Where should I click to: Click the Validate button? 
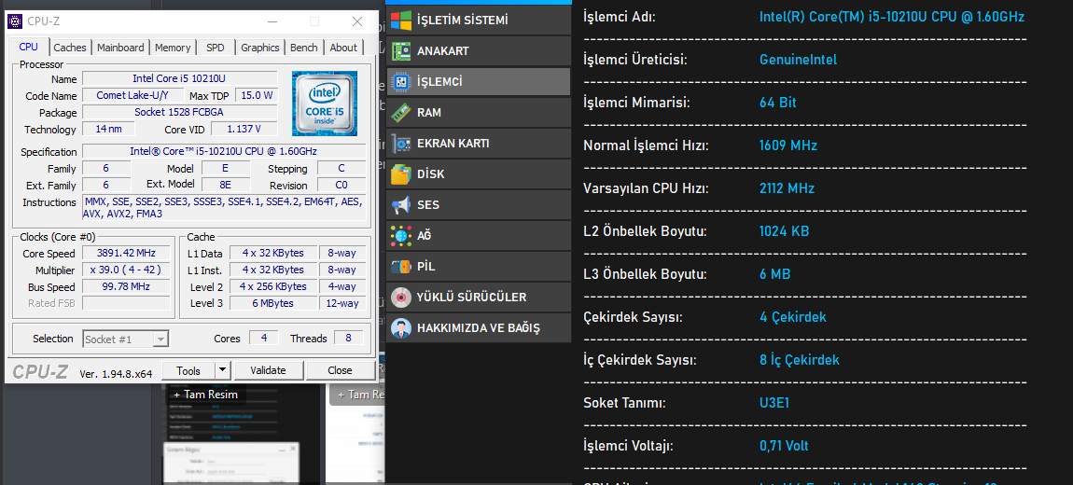coord(269,370)
